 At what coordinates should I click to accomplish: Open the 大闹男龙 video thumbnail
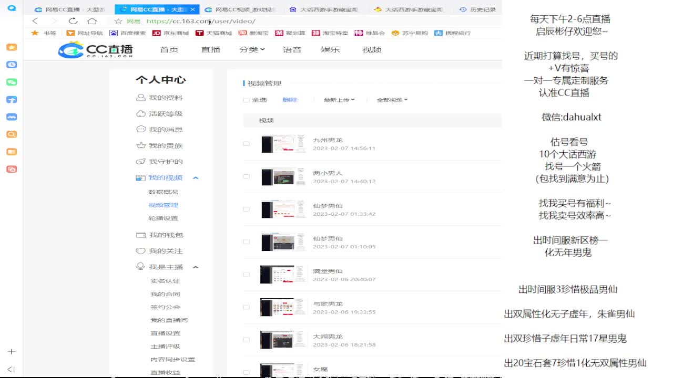(283, 340)
